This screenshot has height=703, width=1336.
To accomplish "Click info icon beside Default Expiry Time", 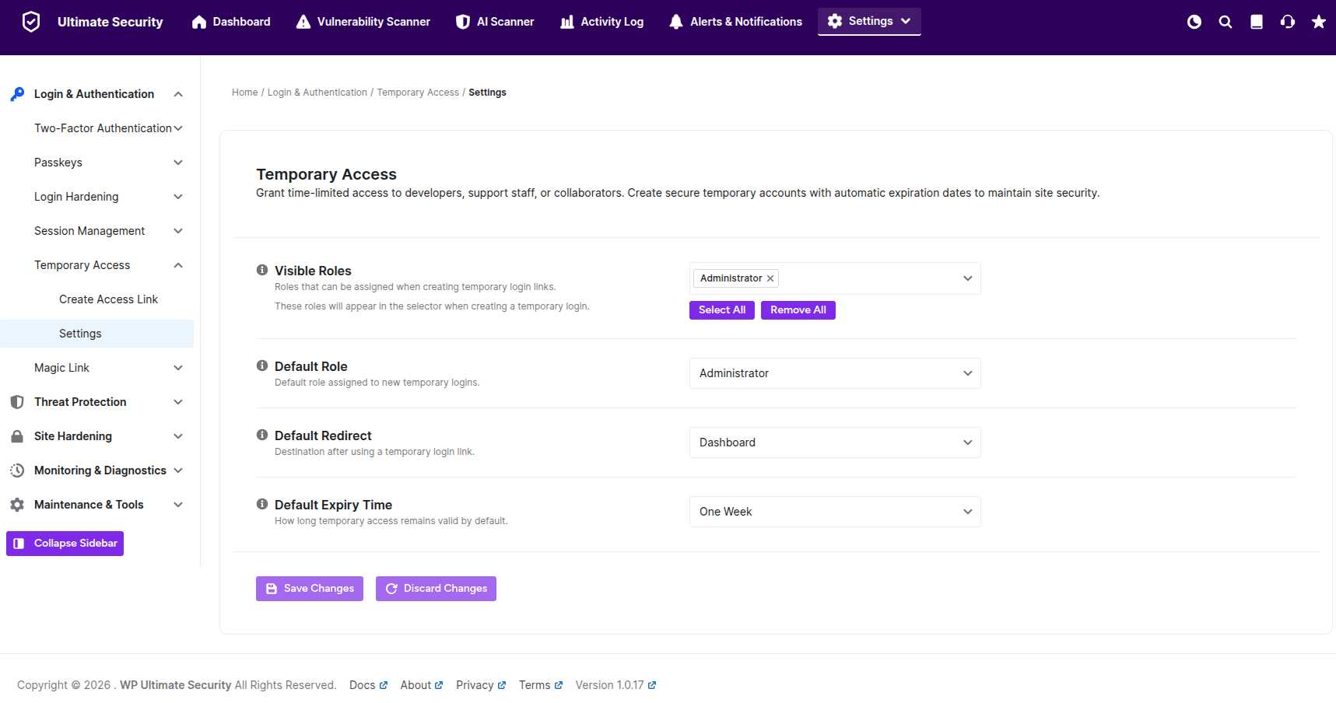I will [x=262, y=504].
